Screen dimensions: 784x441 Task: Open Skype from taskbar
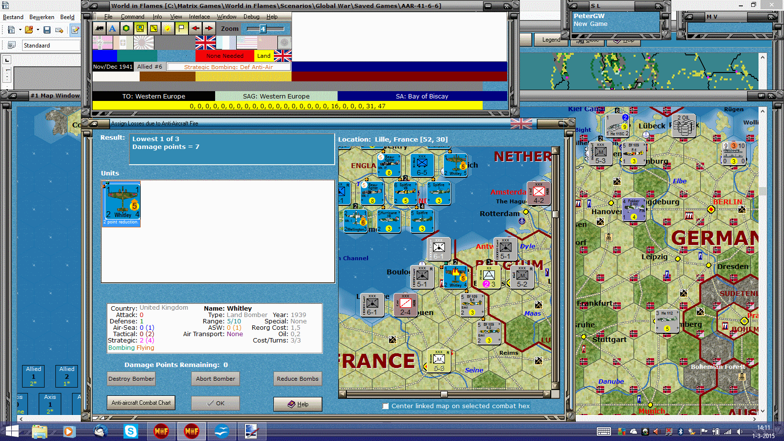(131, 431)
